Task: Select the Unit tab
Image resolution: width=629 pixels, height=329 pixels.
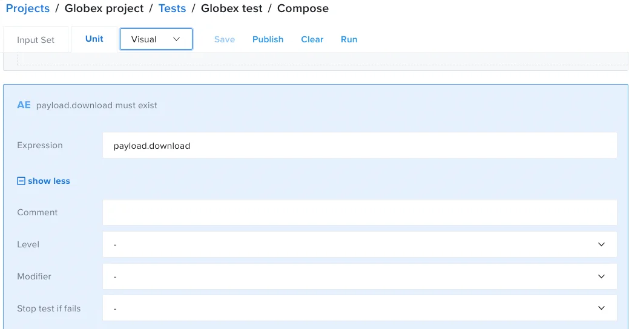Action: (x=94, y=39)
